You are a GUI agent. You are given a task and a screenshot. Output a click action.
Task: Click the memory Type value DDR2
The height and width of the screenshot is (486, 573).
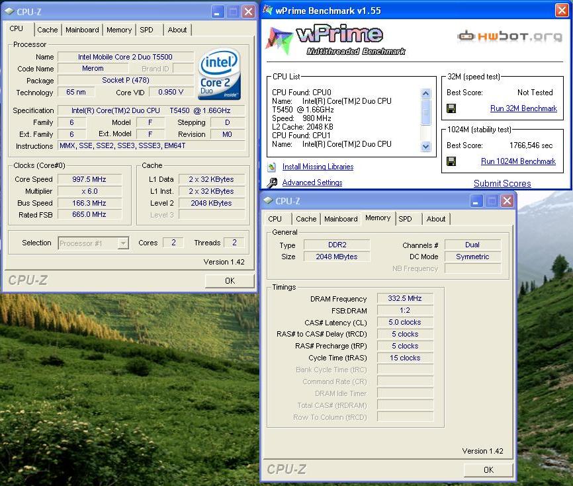[337, 245]
